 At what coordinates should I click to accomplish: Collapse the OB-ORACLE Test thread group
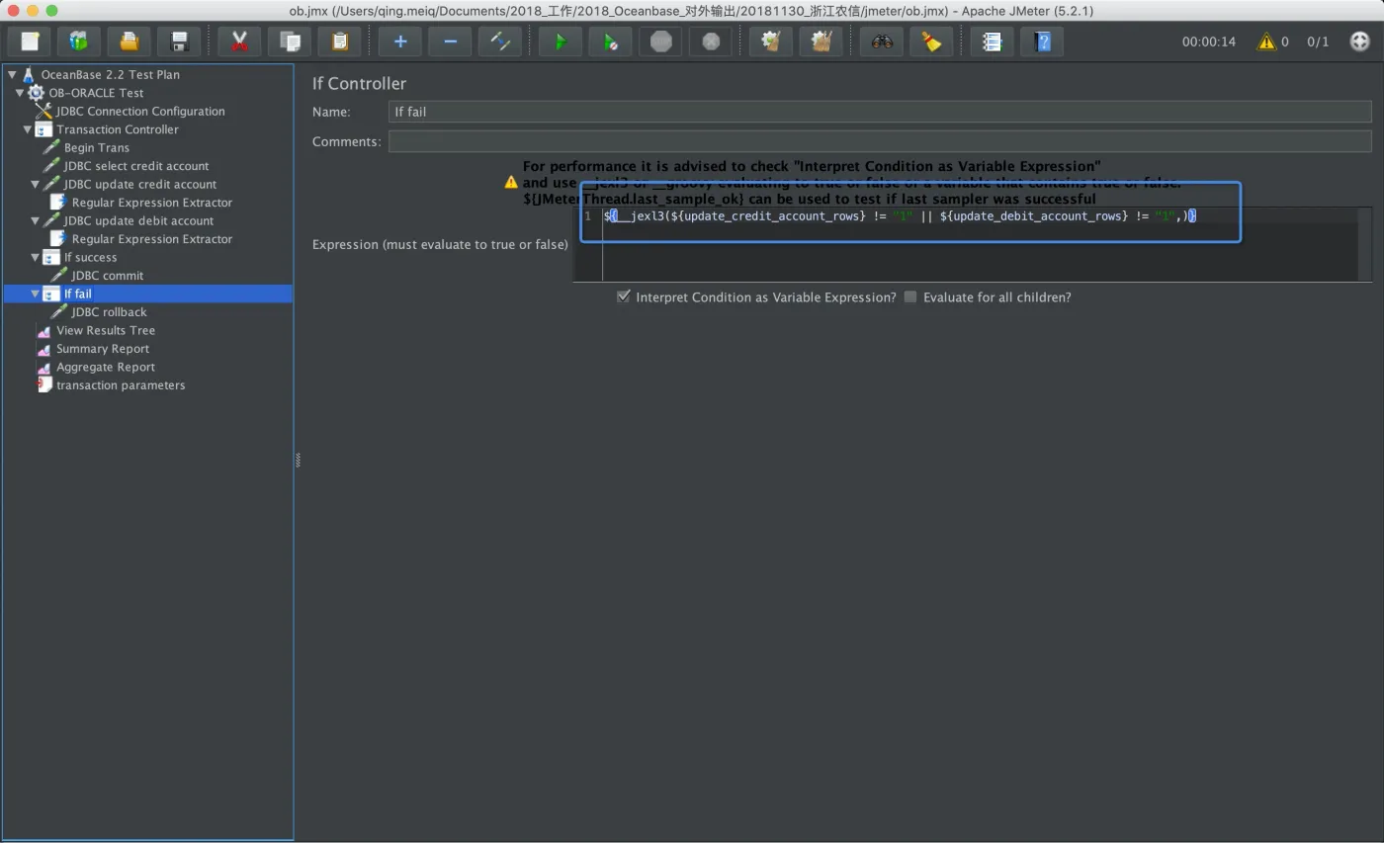(19, 93)
